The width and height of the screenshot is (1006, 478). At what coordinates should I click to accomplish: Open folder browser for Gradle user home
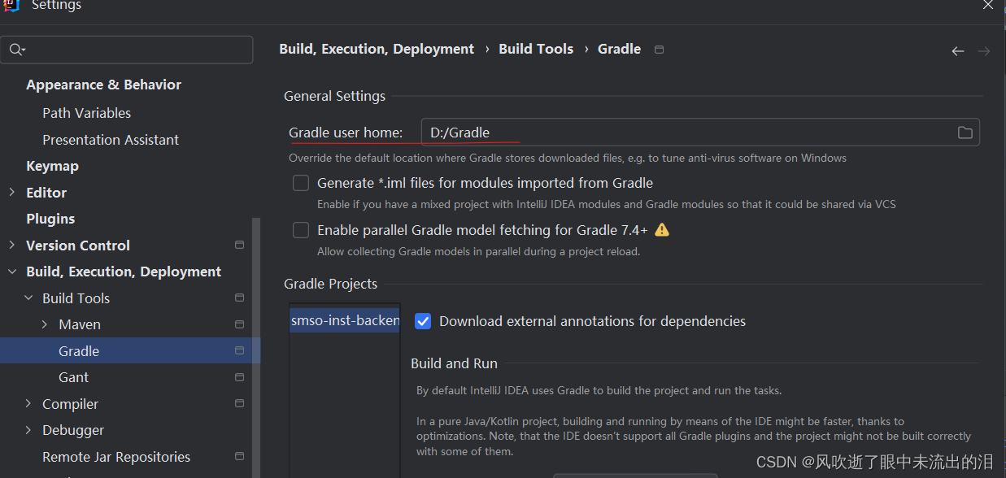[965, 132]
